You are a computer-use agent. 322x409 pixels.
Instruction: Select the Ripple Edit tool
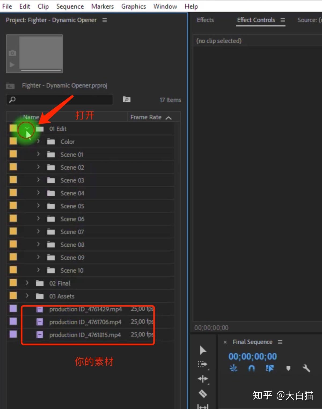pyautogui.click(x=203, y=379)
